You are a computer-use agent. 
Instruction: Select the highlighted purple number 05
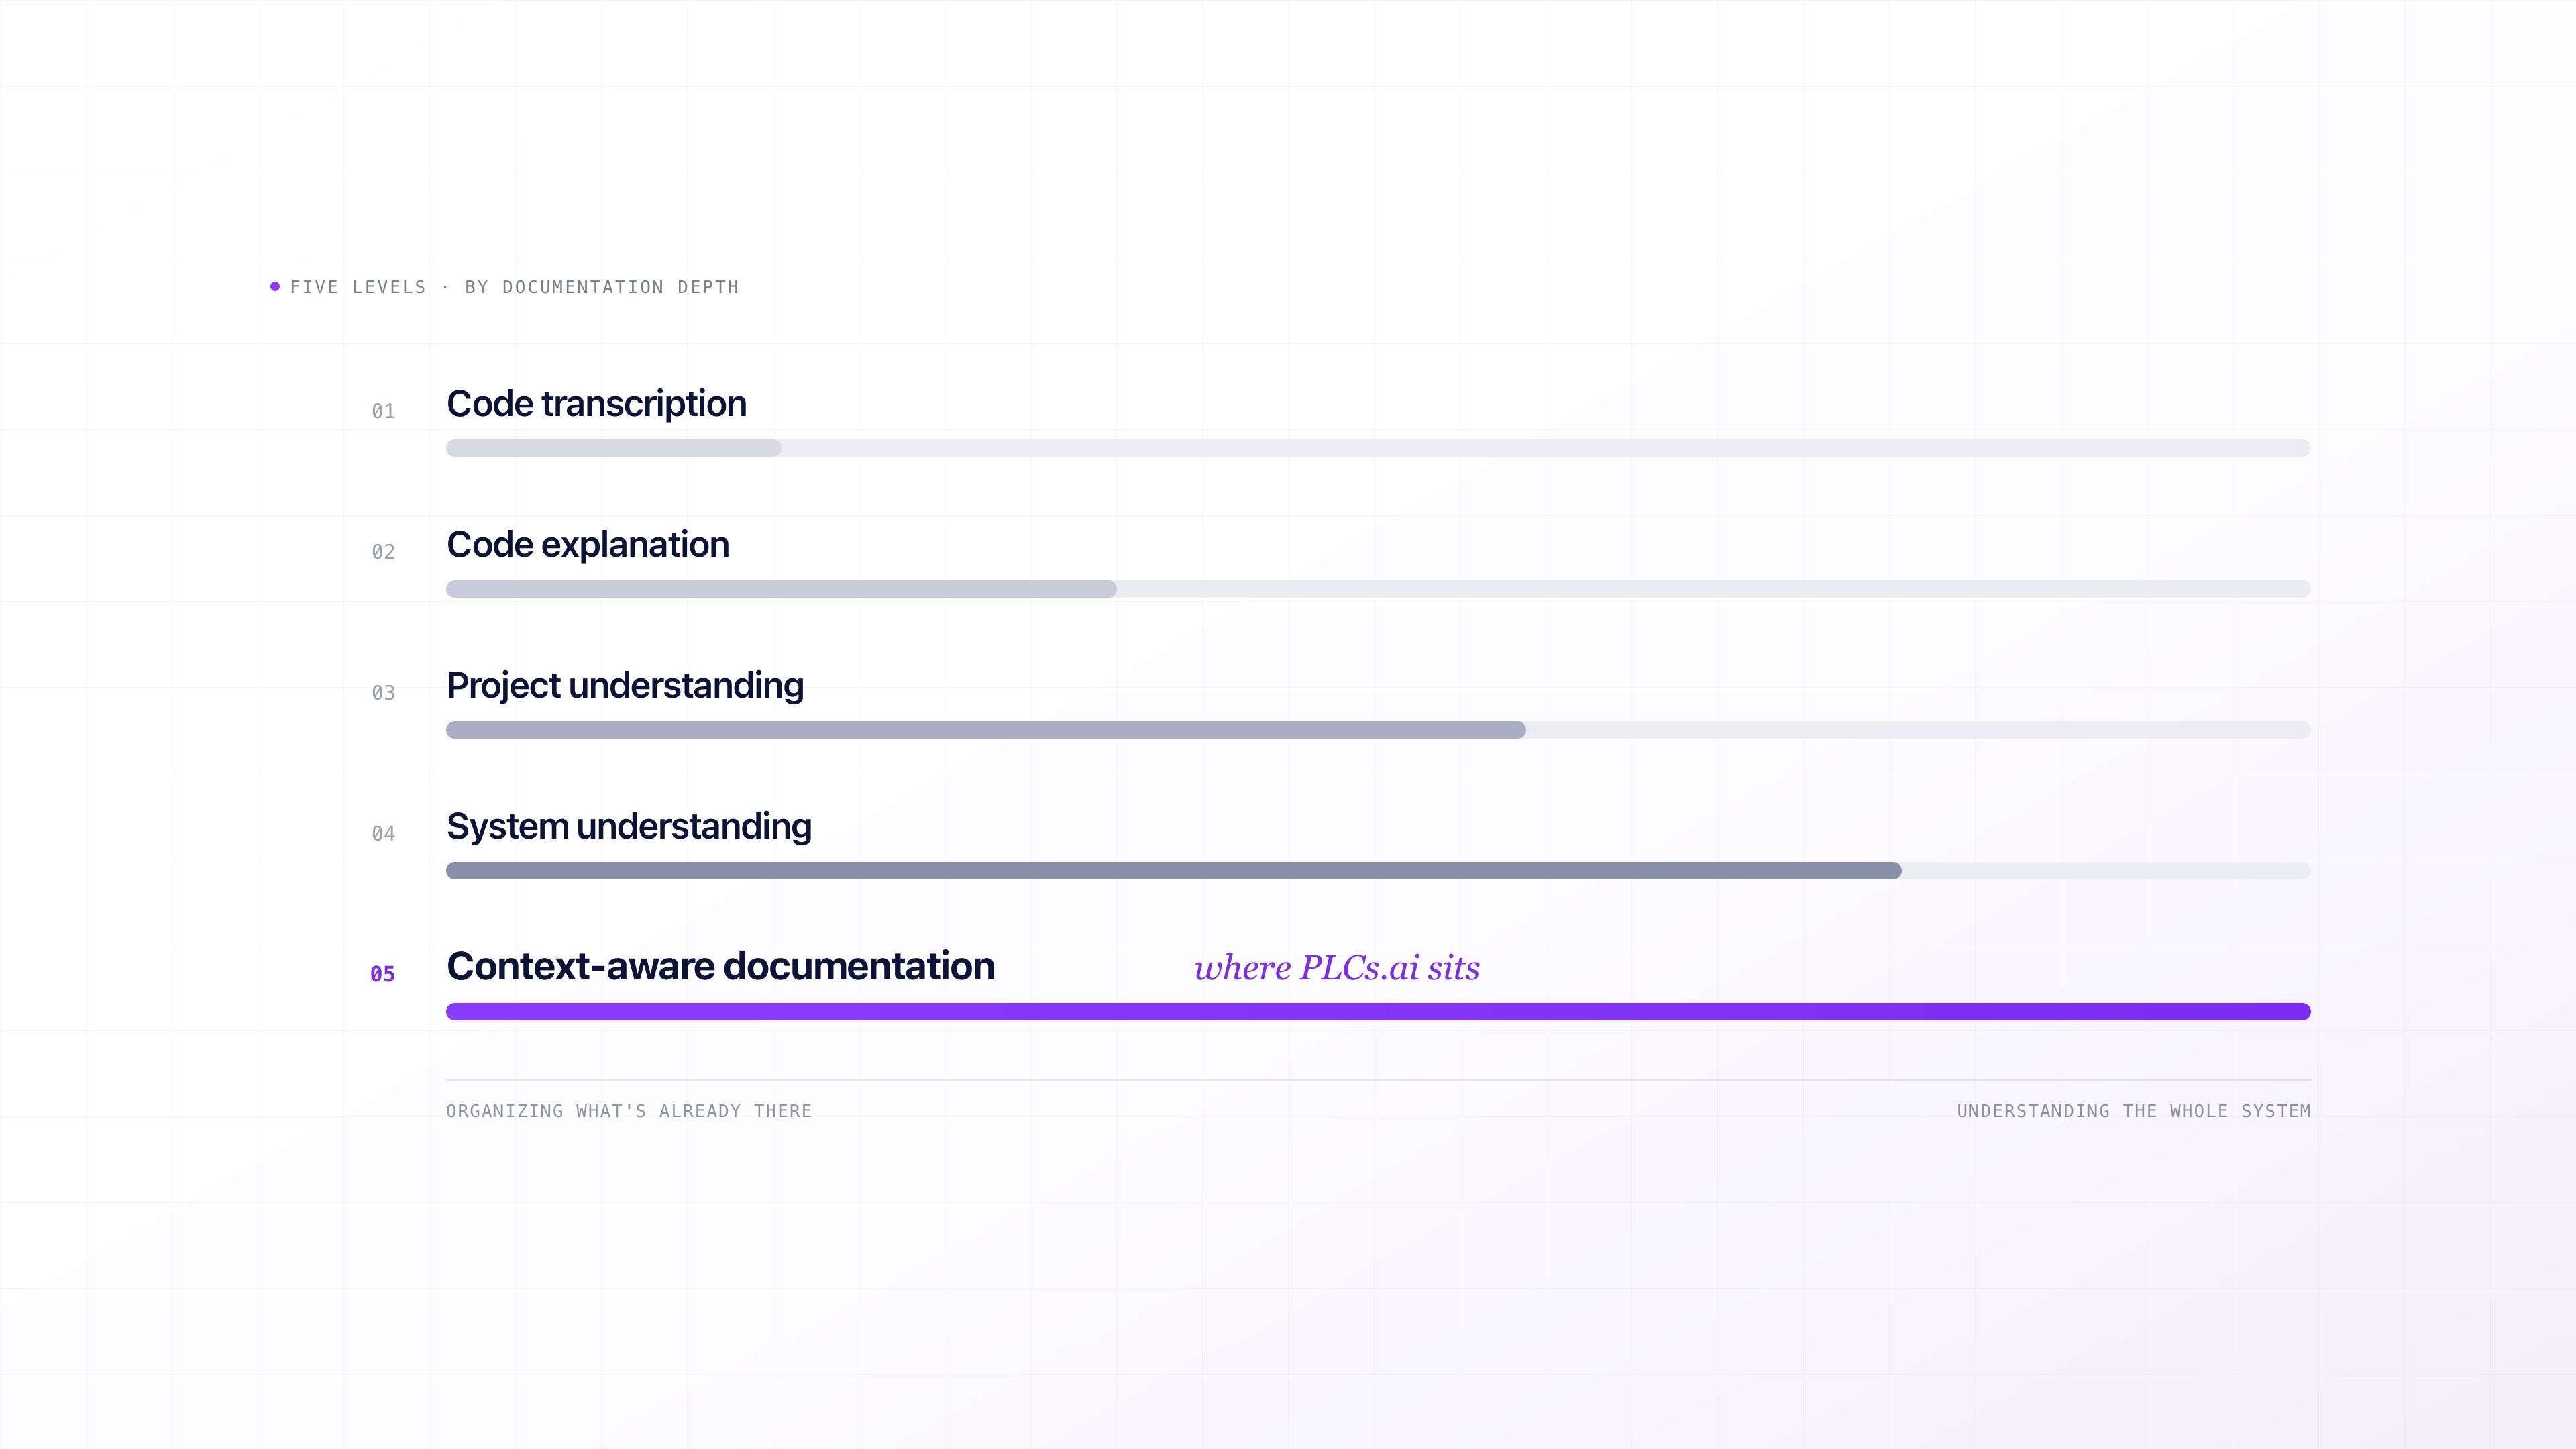click(x=383, y=974)
